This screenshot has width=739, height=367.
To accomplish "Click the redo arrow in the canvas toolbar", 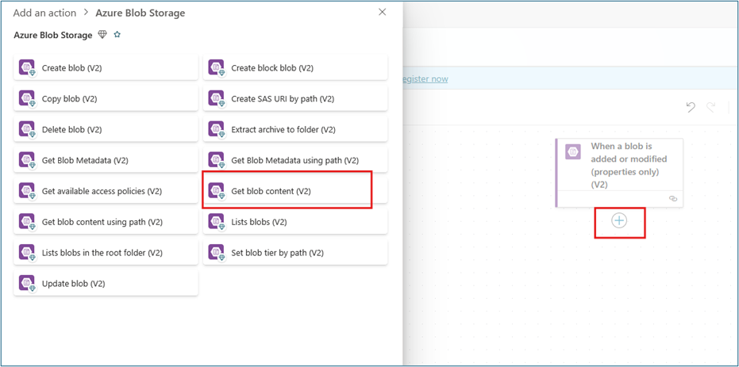I will (710, 108).
